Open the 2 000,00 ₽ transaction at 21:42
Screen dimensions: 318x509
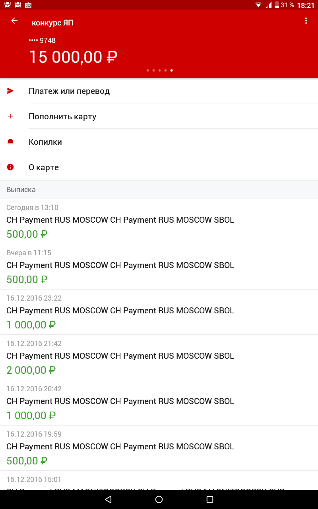tap(159, 357)
